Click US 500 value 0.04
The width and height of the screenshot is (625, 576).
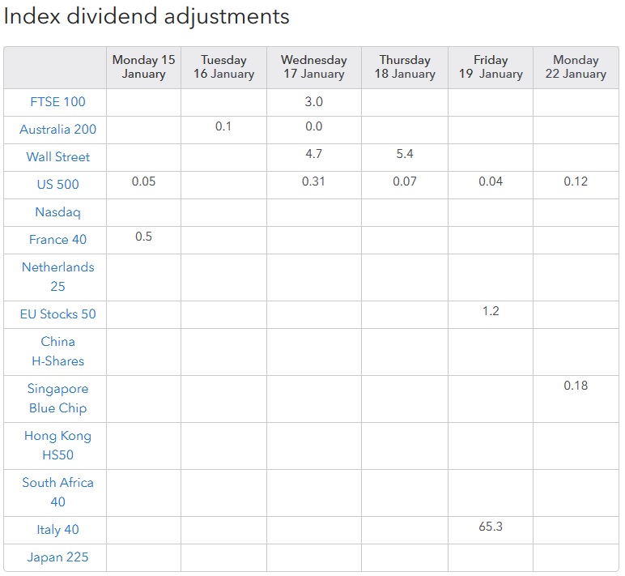pos(491,181)
